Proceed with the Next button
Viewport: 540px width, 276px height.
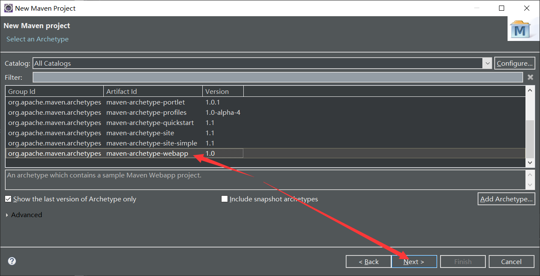click(x=414, y=261)
